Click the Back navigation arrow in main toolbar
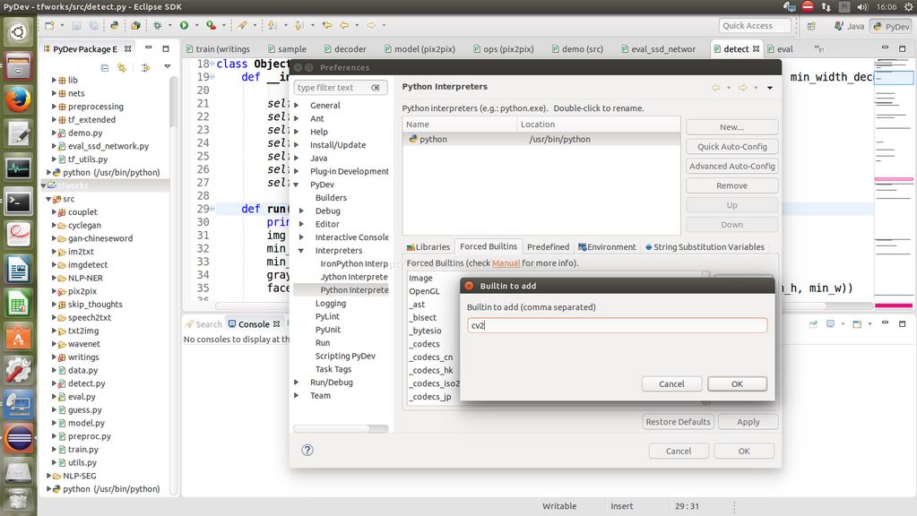 point(344,25)
